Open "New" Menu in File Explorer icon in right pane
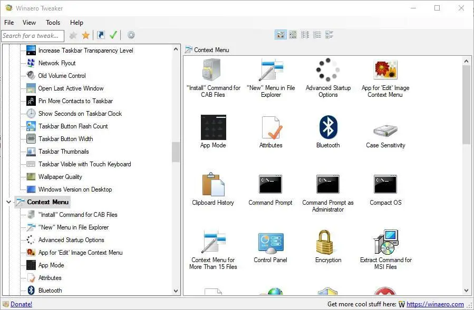Image resolution: width=474 pixels, height=310 pixels. 271,70
